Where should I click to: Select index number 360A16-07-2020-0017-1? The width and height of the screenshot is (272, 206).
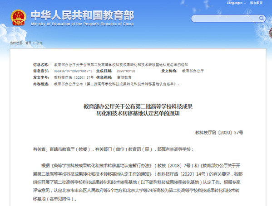(73, 71)
